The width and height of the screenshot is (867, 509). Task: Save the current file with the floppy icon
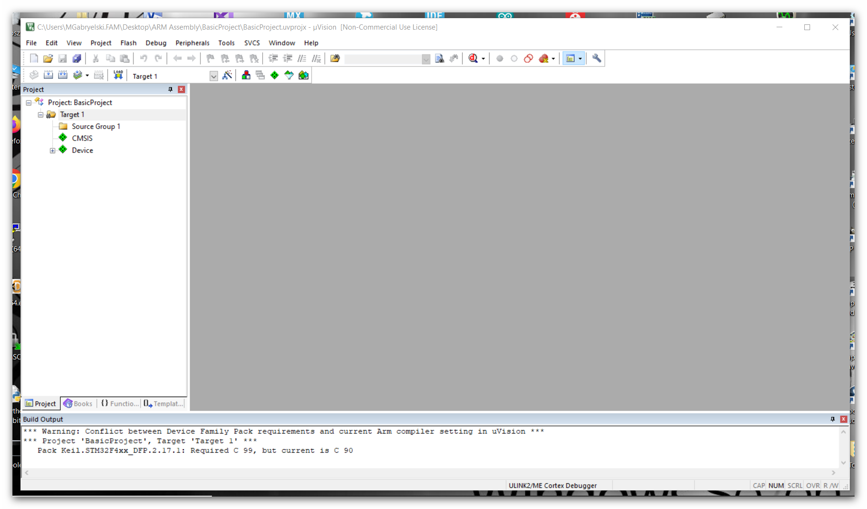[62, 58]
